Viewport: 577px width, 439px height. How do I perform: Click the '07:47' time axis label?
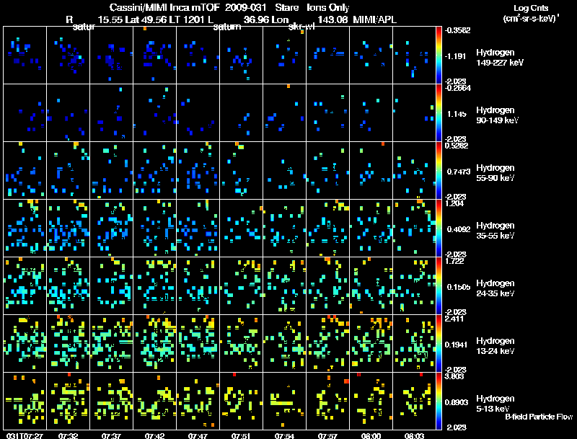[x=198, y=435]
